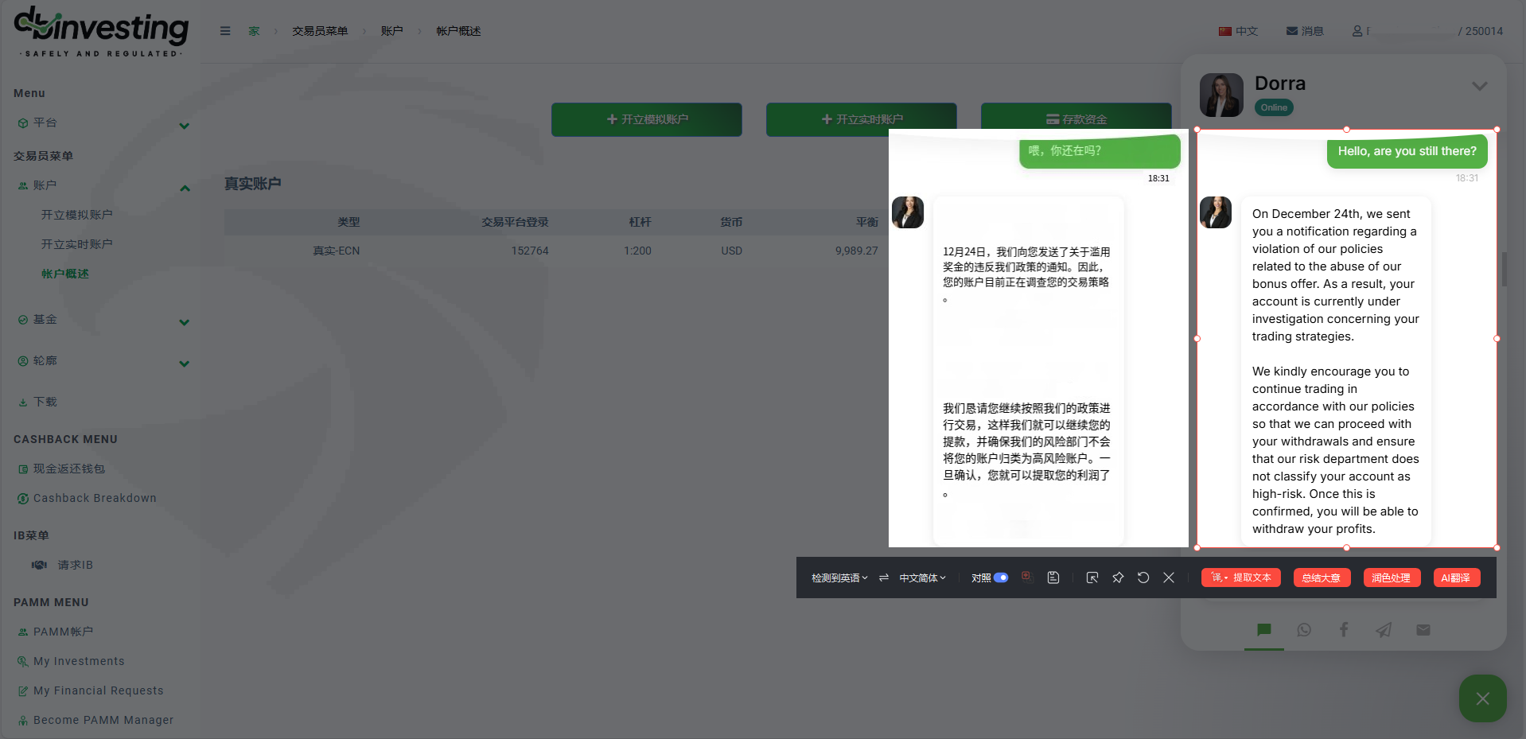Click the 杠杆 column header
1526x739 pixels.
pos(640,222)
